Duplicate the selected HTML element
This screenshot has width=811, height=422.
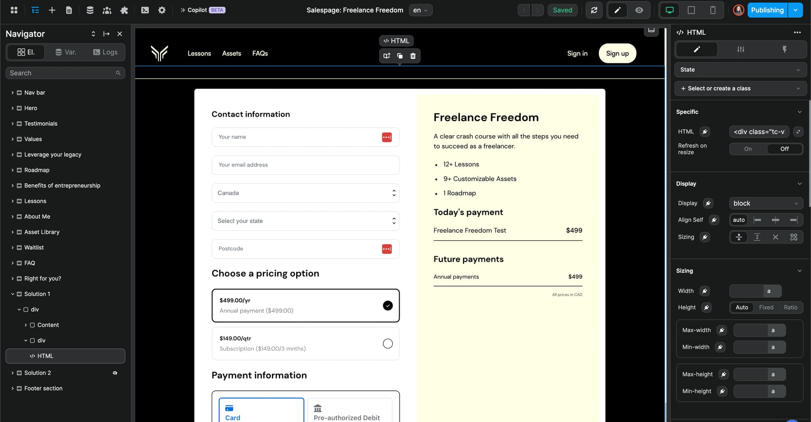[400, 56]
